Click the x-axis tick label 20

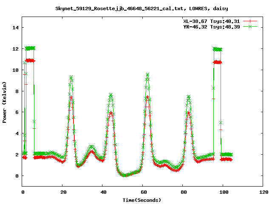63,192
